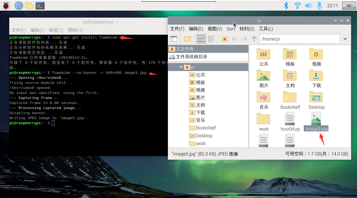Open a new window via toolbar icon

pyautogui.click(x=174, y=39)
